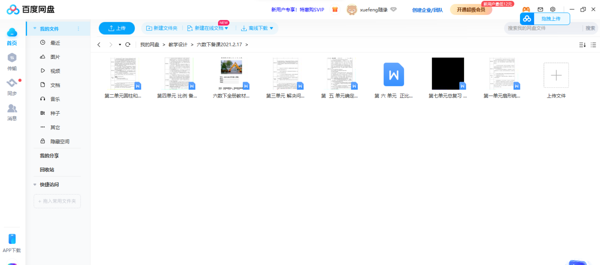Screen dimensions: 600x265
Task: Open the 同步 sync section
Action: click(12, 87)
